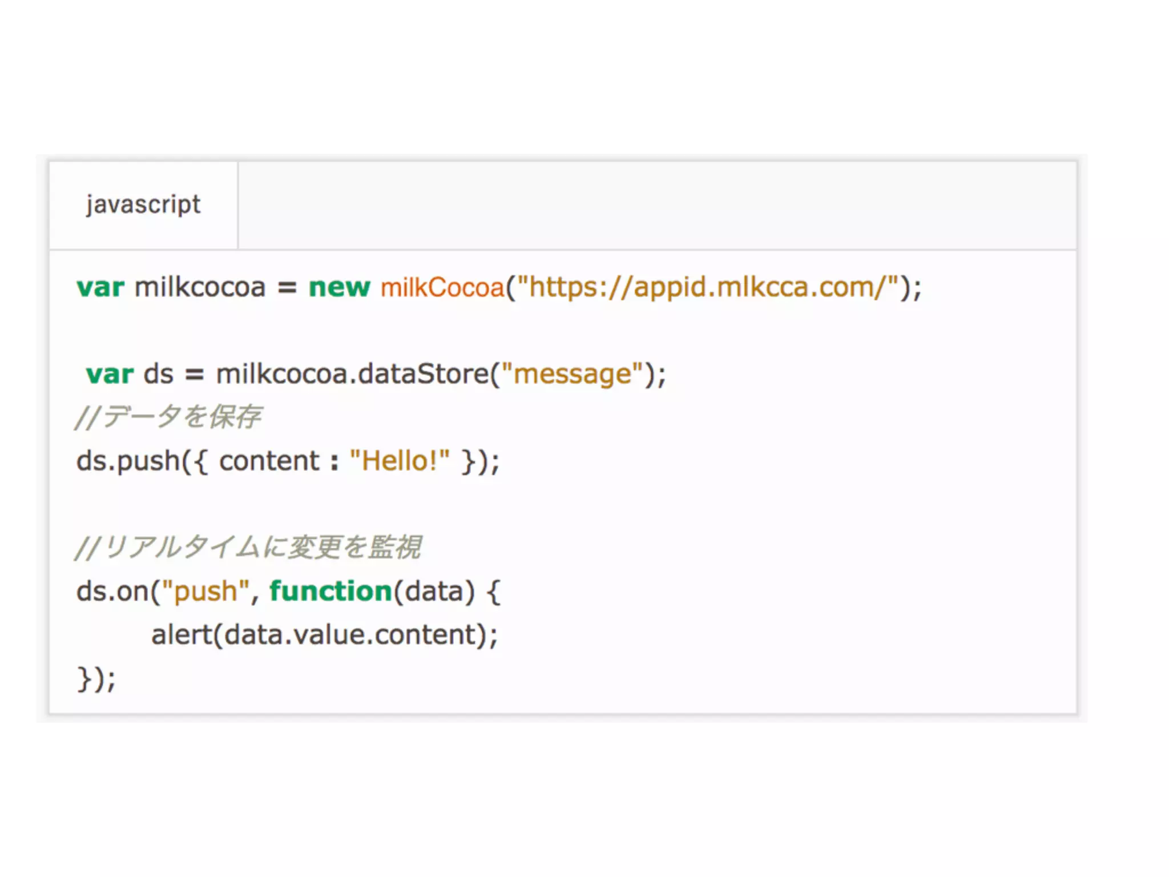Click the リアルタイムに変更を監視 comment
The height and width of the screenshot is (877, 1169).
pyautogui.click(x=248, y=548)
